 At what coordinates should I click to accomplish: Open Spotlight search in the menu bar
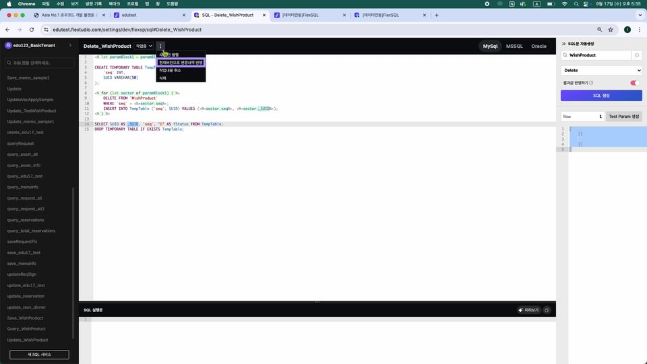(x=576, y=4)
